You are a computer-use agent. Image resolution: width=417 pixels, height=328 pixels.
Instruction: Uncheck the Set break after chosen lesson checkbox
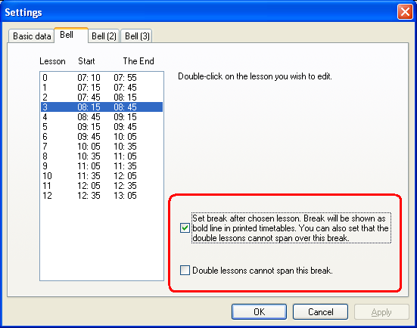pos(185,228)
